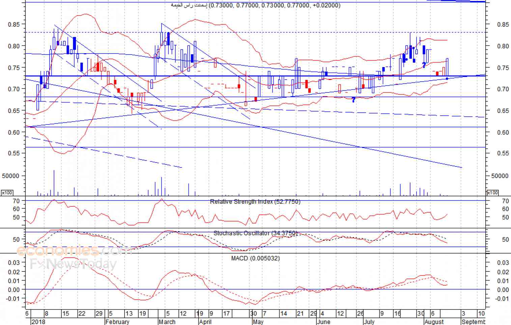Click the 2018 year label on the time axis
Image resolution: width=511 pixels, height=325 pixels.
(x=38, y=322)
